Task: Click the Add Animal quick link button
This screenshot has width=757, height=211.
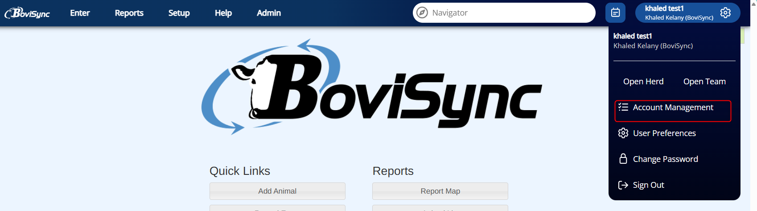Action: tap(277, 191)
